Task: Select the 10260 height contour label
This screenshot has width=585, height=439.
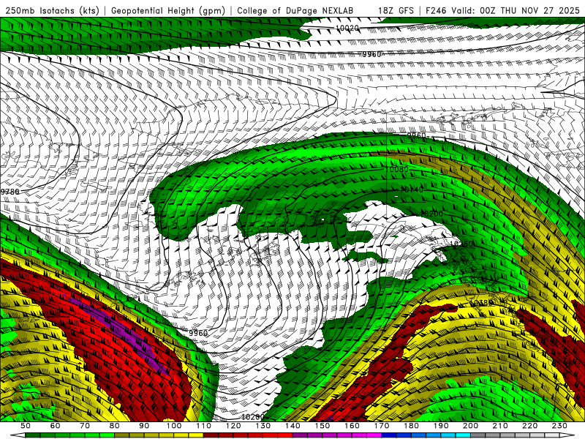Action: pyautogui.click(x=461, y=244)
